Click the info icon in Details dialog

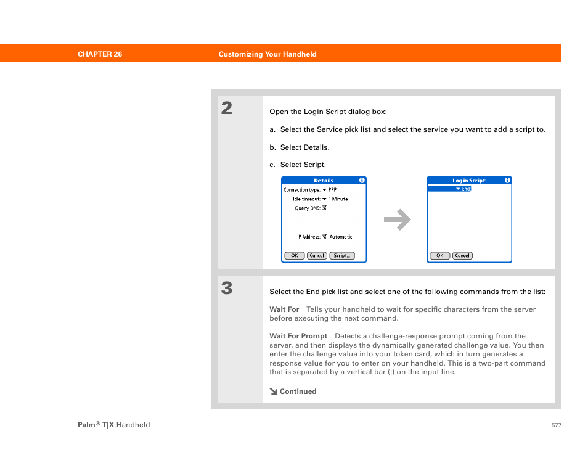pos(362,181)
